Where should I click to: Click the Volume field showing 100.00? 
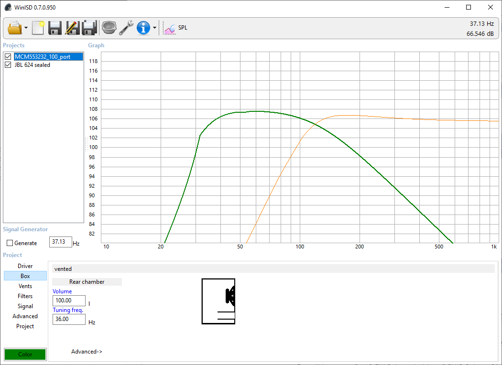69,301
